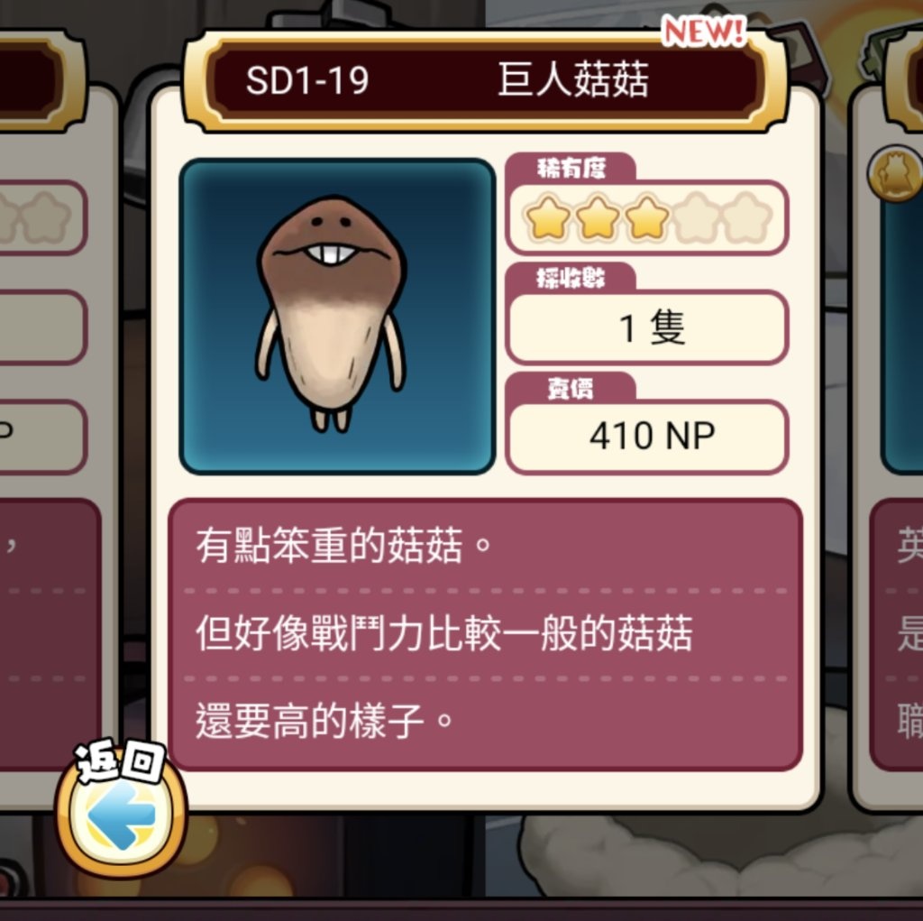Image resolution: width=923 pixels, height=921 pixels.
Task: Select the second gold rarity star
Action: (x=598, y=218)
